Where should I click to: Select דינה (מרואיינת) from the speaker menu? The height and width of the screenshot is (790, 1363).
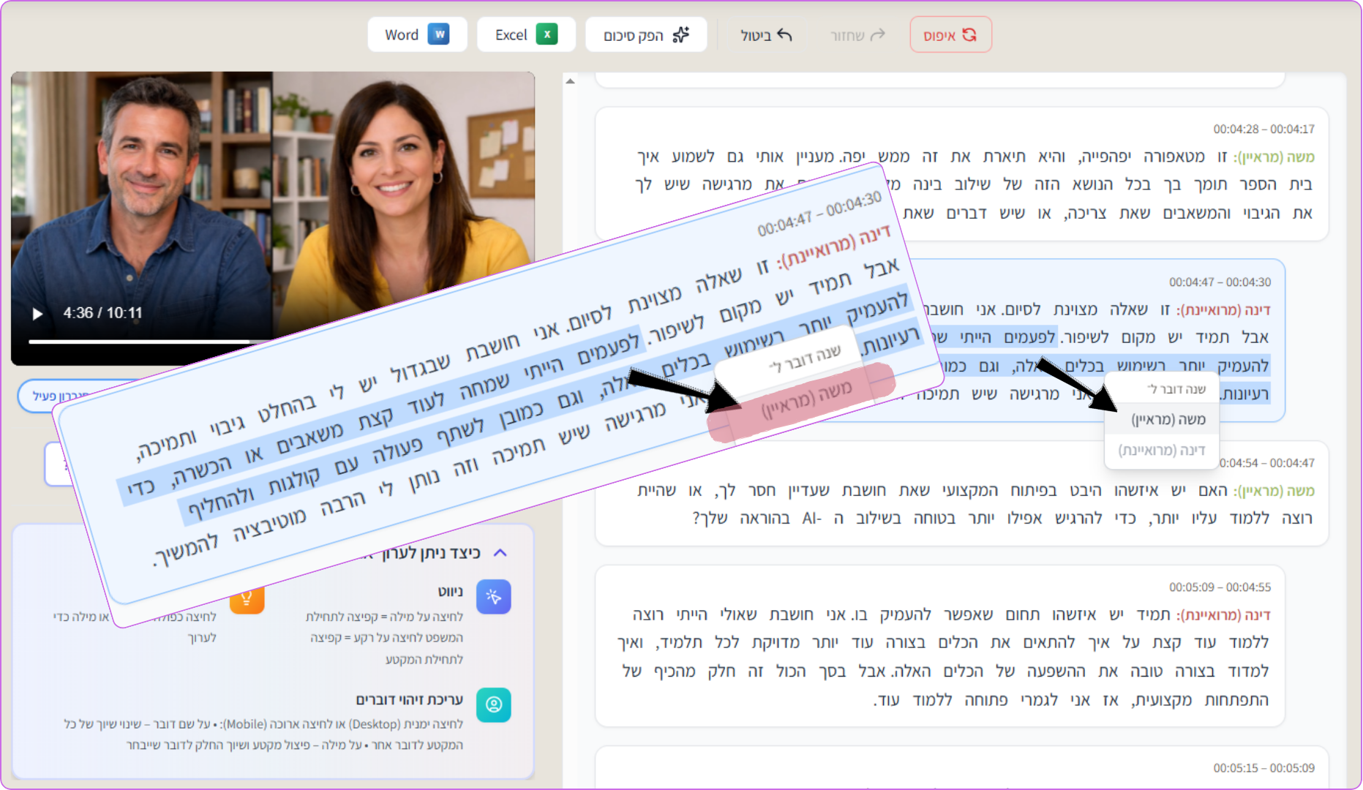pos(1161,450)
